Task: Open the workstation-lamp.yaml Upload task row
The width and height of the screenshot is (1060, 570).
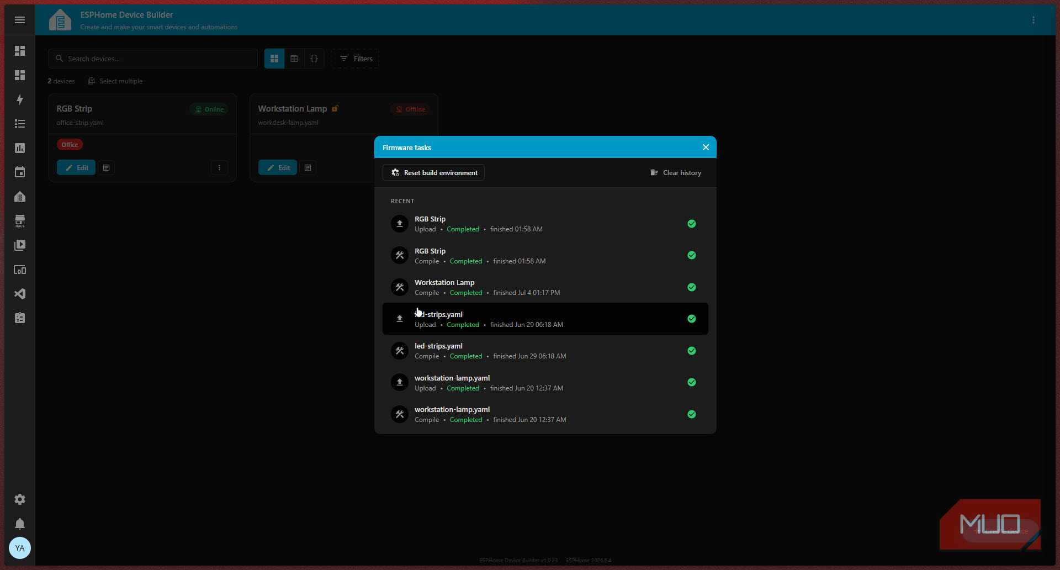Action: pyautogui.click(x=545, y=382)
